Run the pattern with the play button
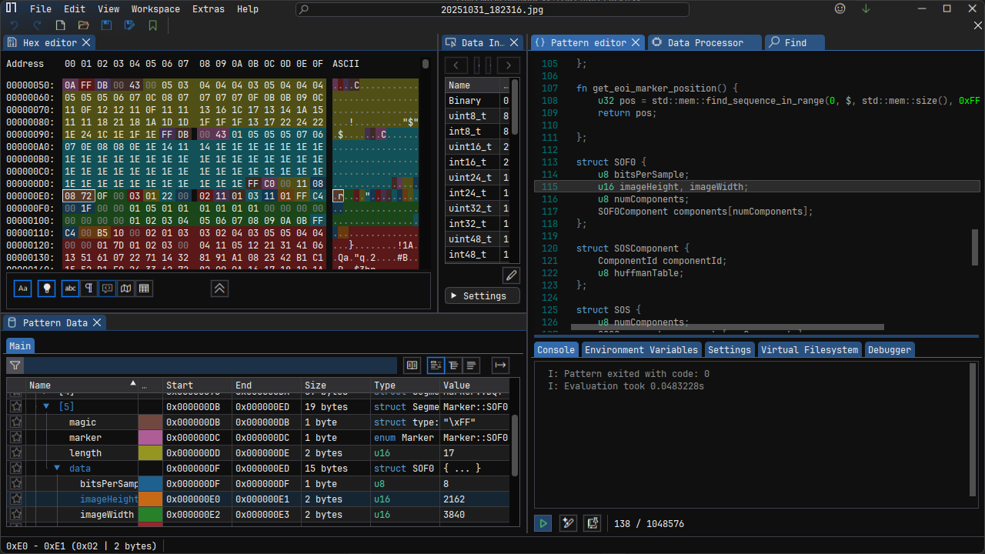Screen dimensions: 985x554 tap(543, 523)
